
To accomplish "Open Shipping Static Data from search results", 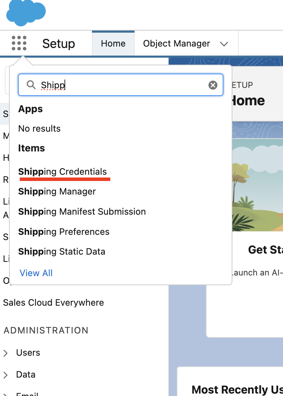I will pos(62,251).
